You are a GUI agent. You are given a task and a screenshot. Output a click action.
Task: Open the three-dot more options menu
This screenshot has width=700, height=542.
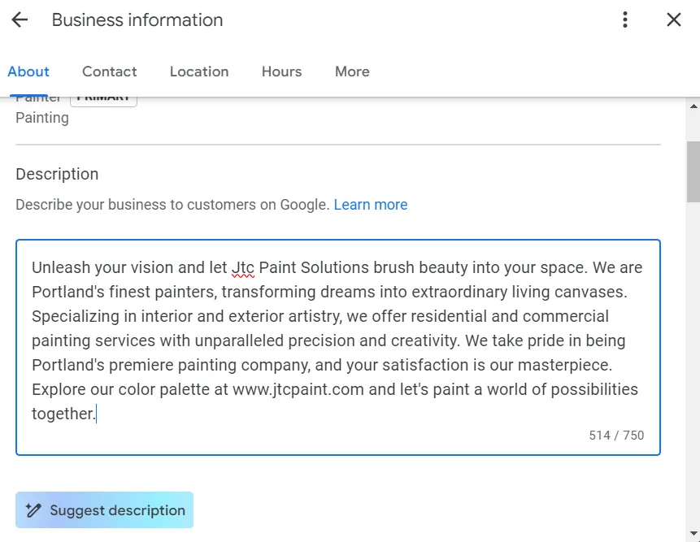625,20
